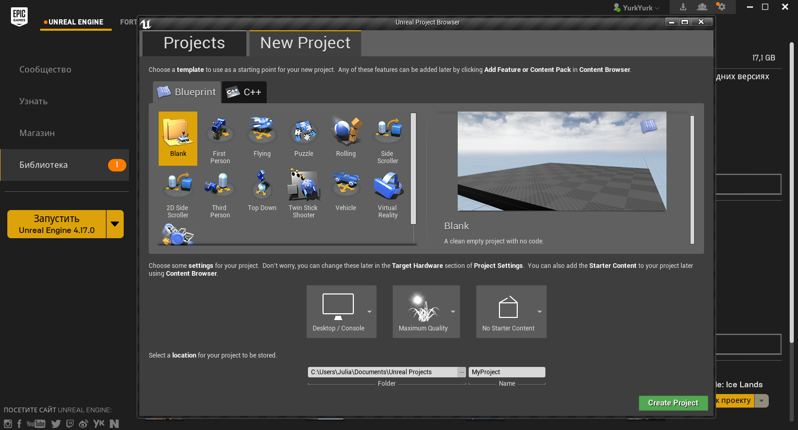The height and width of the screenshot is (430, 798).
Task: Open the friends list icon
Action: pos(702,7)
